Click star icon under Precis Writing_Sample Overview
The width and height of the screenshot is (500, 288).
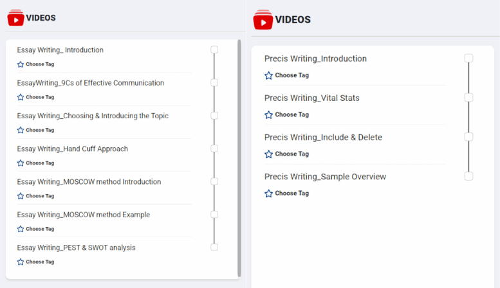click(268, 194)
